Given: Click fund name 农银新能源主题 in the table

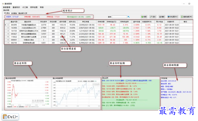Looking at the screenshot, I should click(29, 43).
